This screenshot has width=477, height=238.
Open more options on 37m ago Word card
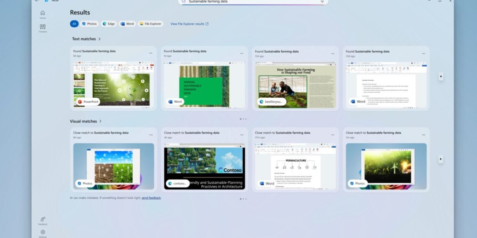[x=333, y=135]
